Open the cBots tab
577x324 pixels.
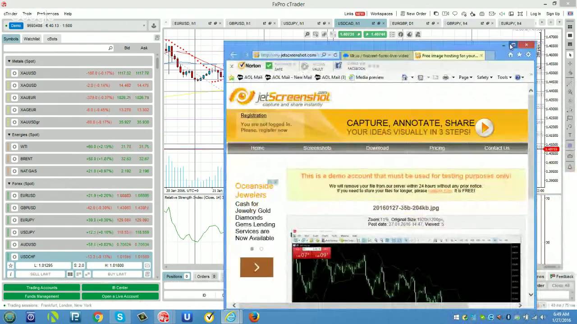(x=52, y=39)
